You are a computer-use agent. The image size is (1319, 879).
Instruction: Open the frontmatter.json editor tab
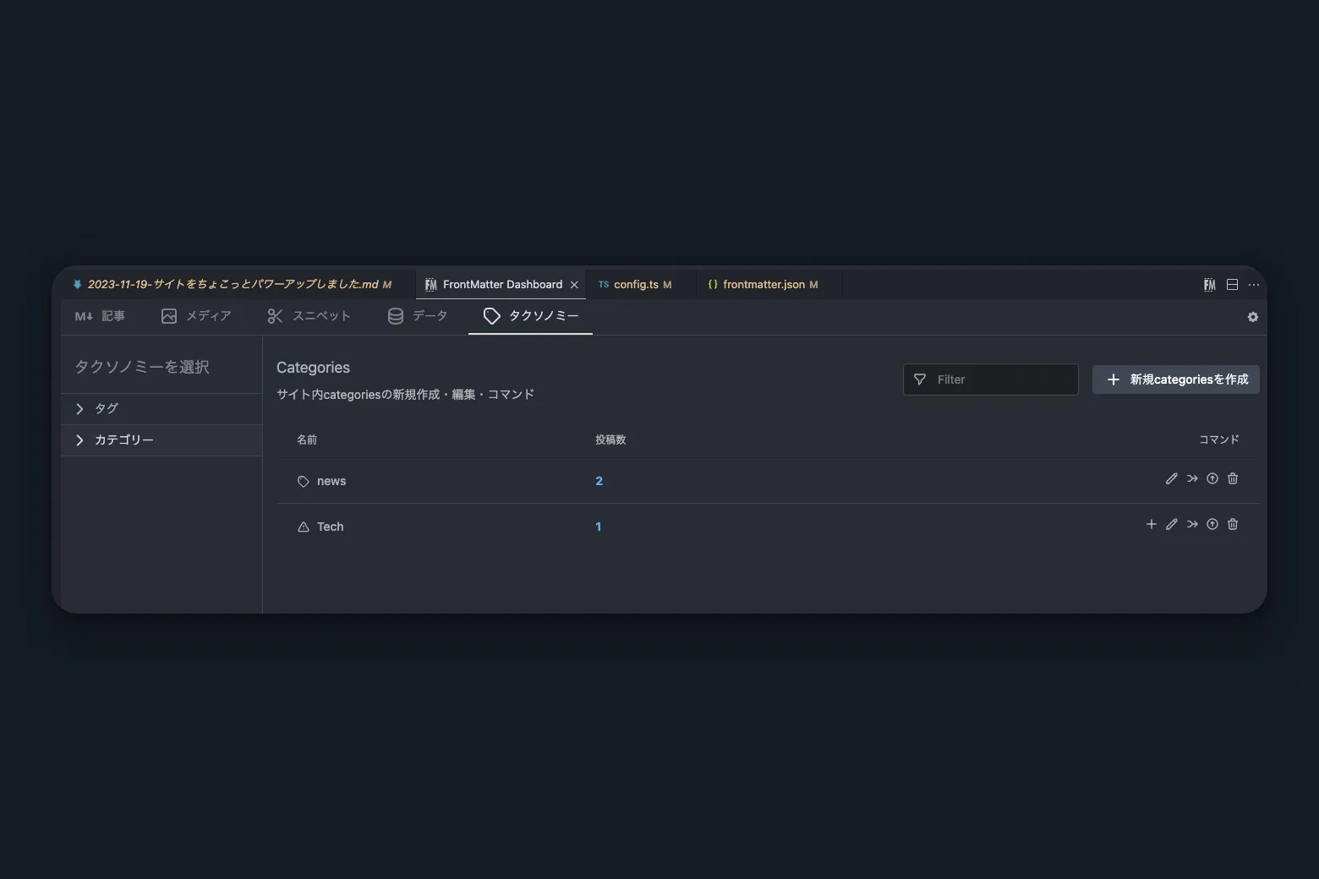coord(763,284)
